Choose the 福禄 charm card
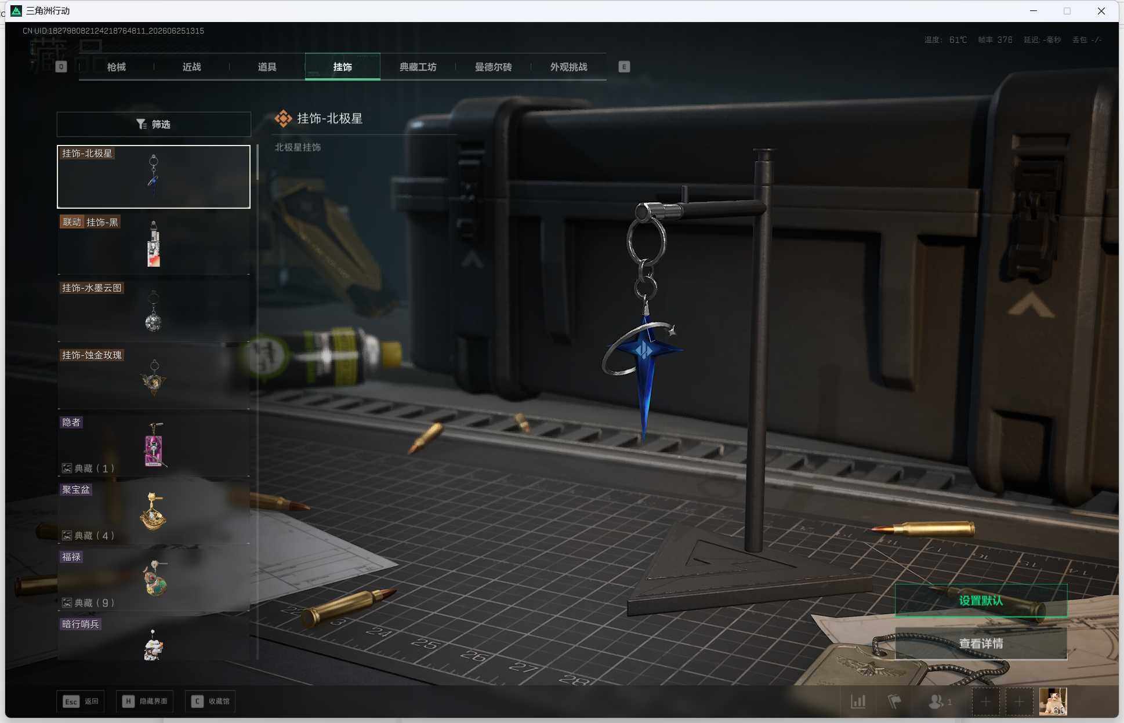Viewport: 1124px width, 723px height. point(154,580)
